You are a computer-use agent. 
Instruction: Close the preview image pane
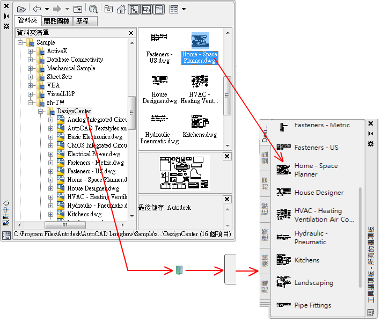pos(227,156)
